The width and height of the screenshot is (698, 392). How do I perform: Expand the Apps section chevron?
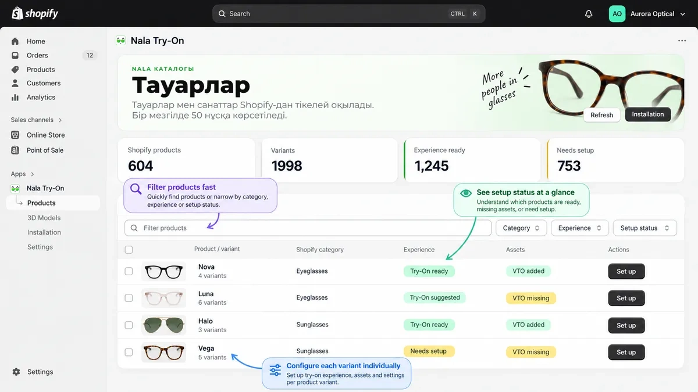point(33,174)
